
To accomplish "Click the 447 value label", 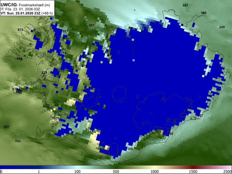I will (19, 92).
